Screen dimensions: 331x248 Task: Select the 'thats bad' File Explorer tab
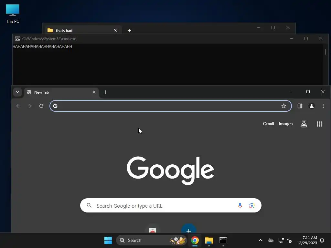tap(82, 30)
